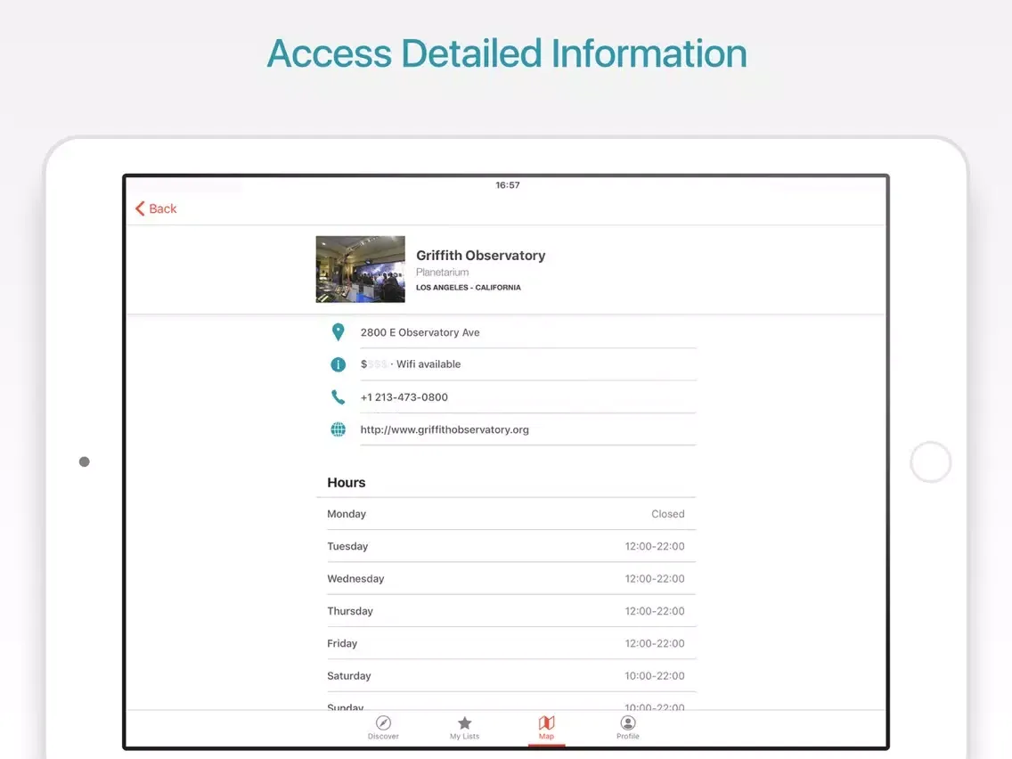Tap the My Lists star icon
Screen dimensions: 1012x759
pyautogui.click(x=465, y=722)
